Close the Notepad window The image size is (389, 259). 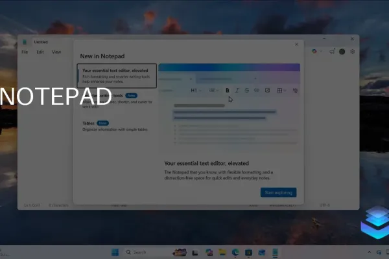(x=352, y=39)
